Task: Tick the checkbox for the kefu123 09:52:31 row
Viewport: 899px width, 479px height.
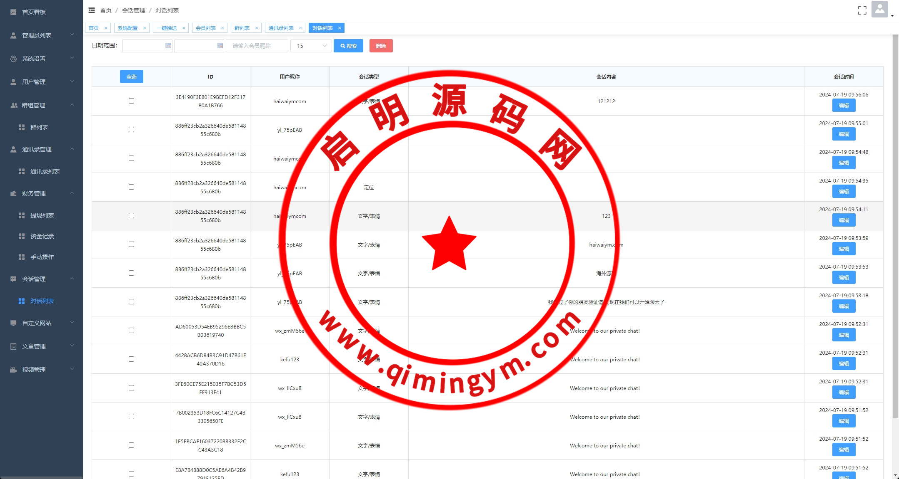Action: click(131, 359)
